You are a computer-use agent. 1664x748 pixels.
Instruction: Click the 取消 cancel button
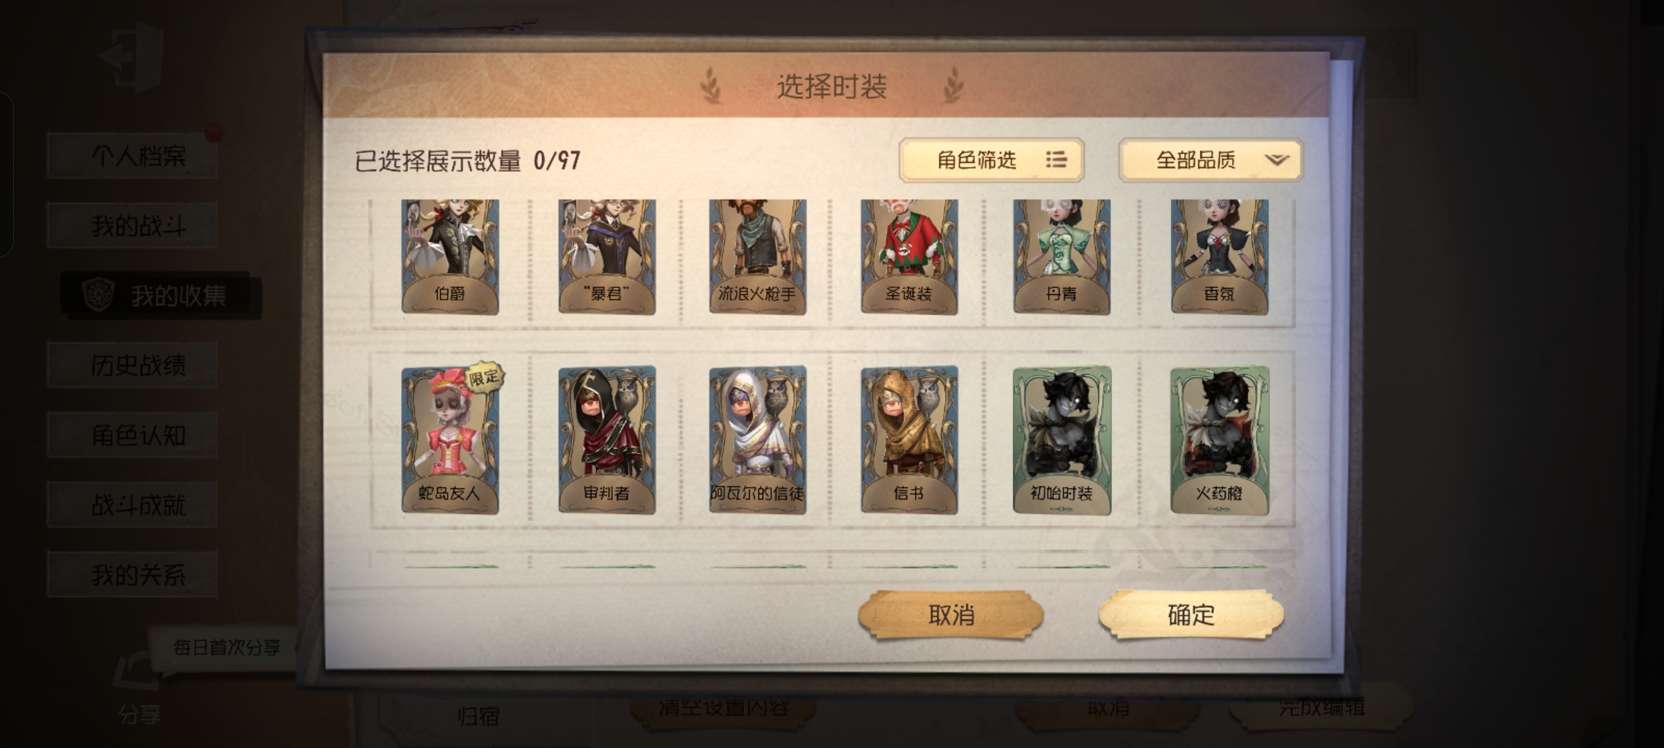click(951, 615)
